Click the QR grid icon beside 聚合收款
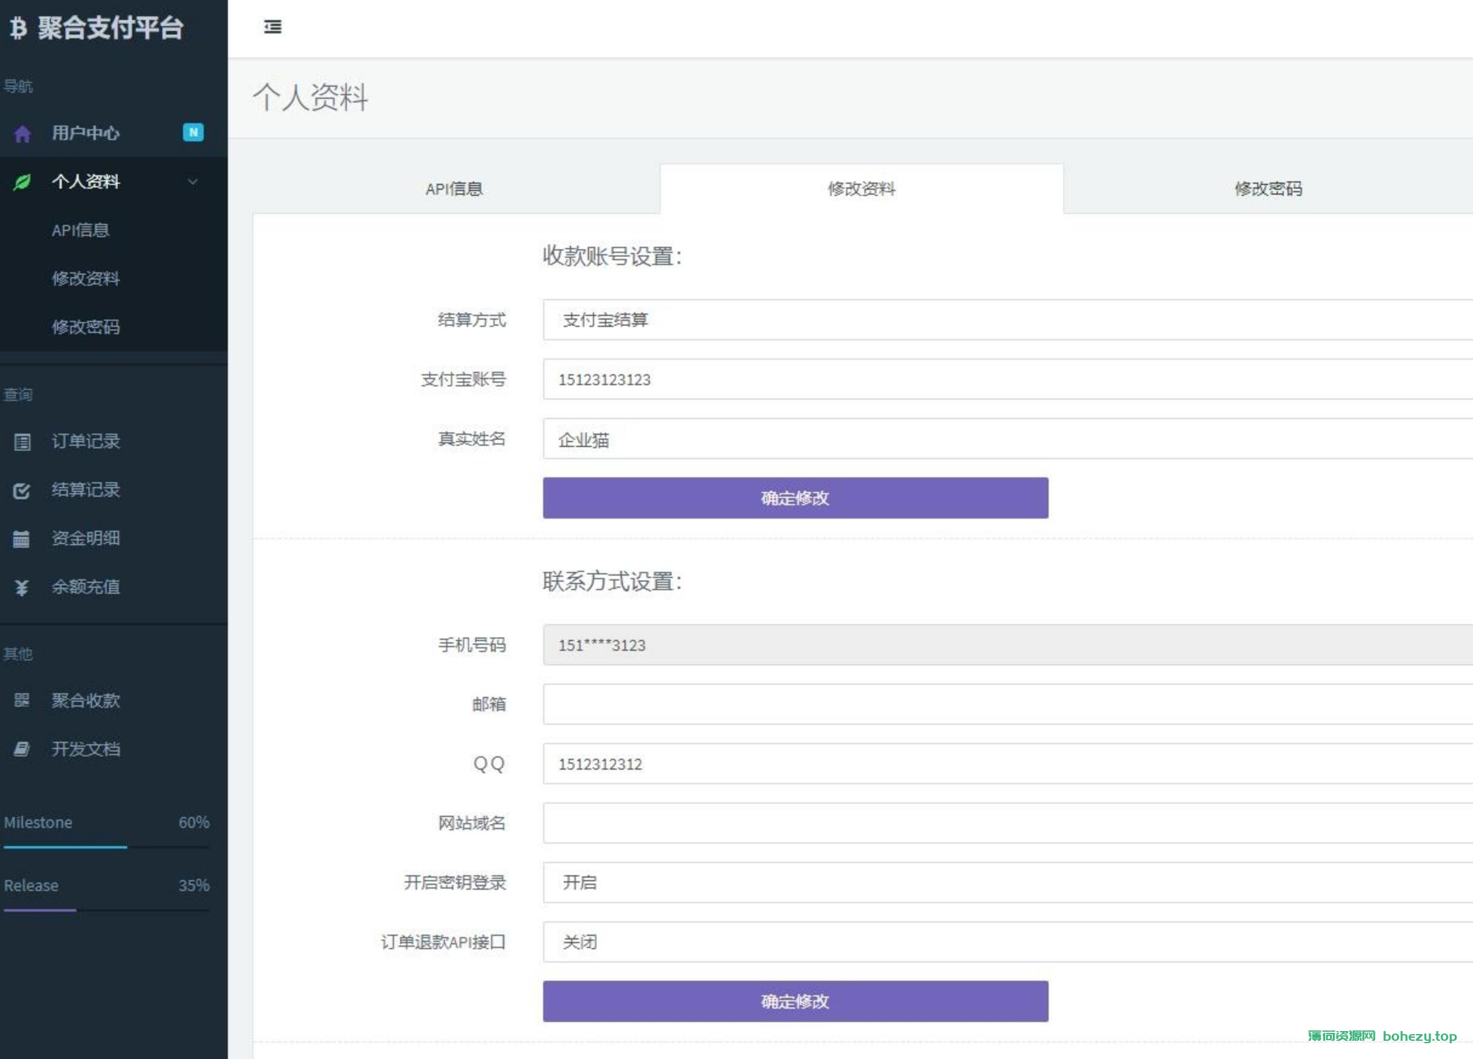The image size is (1473, 1059). [x=21, y=700]
